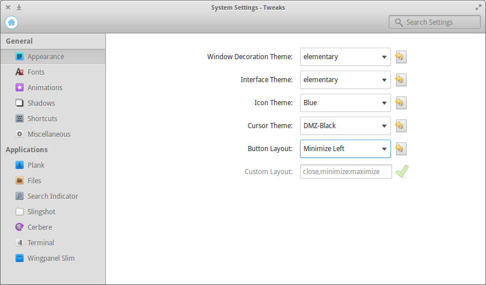The image size is (486, 285).
Task: Open Plank application settings
Action: pyautogui.click(x=53, y=165)
